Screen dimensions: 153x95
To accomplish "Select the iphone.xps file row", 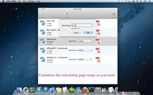I will [x=78, y=41].
